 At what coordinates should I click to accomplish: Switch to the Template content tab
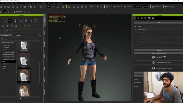coord(5,35)
